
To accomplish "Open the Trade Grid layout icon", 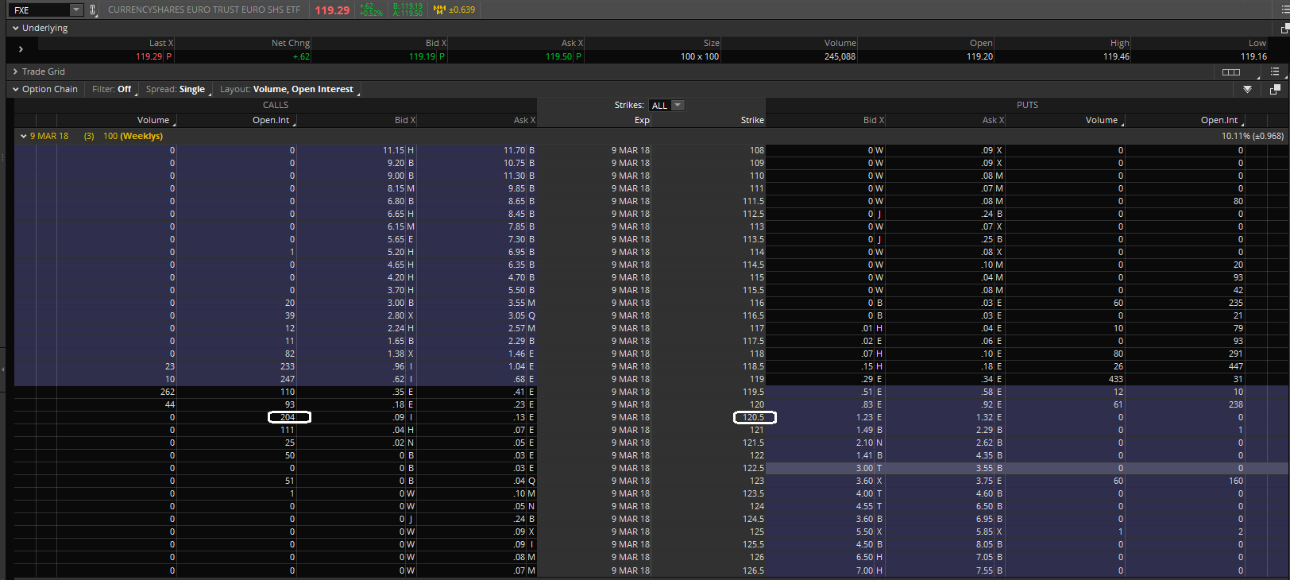I will (1230, 72).
